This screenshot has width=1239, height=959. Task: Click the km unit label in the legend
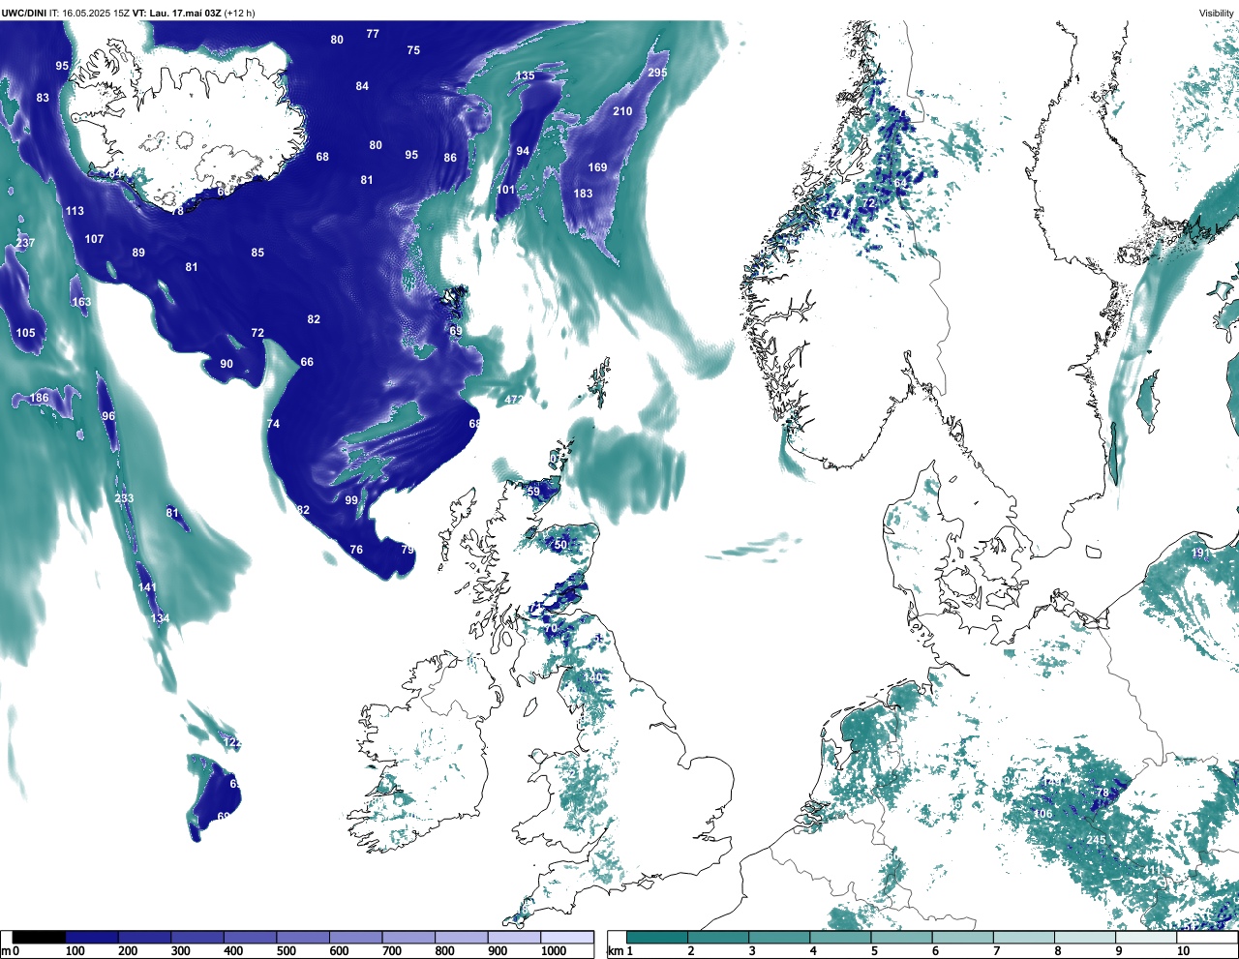(616, 951)
